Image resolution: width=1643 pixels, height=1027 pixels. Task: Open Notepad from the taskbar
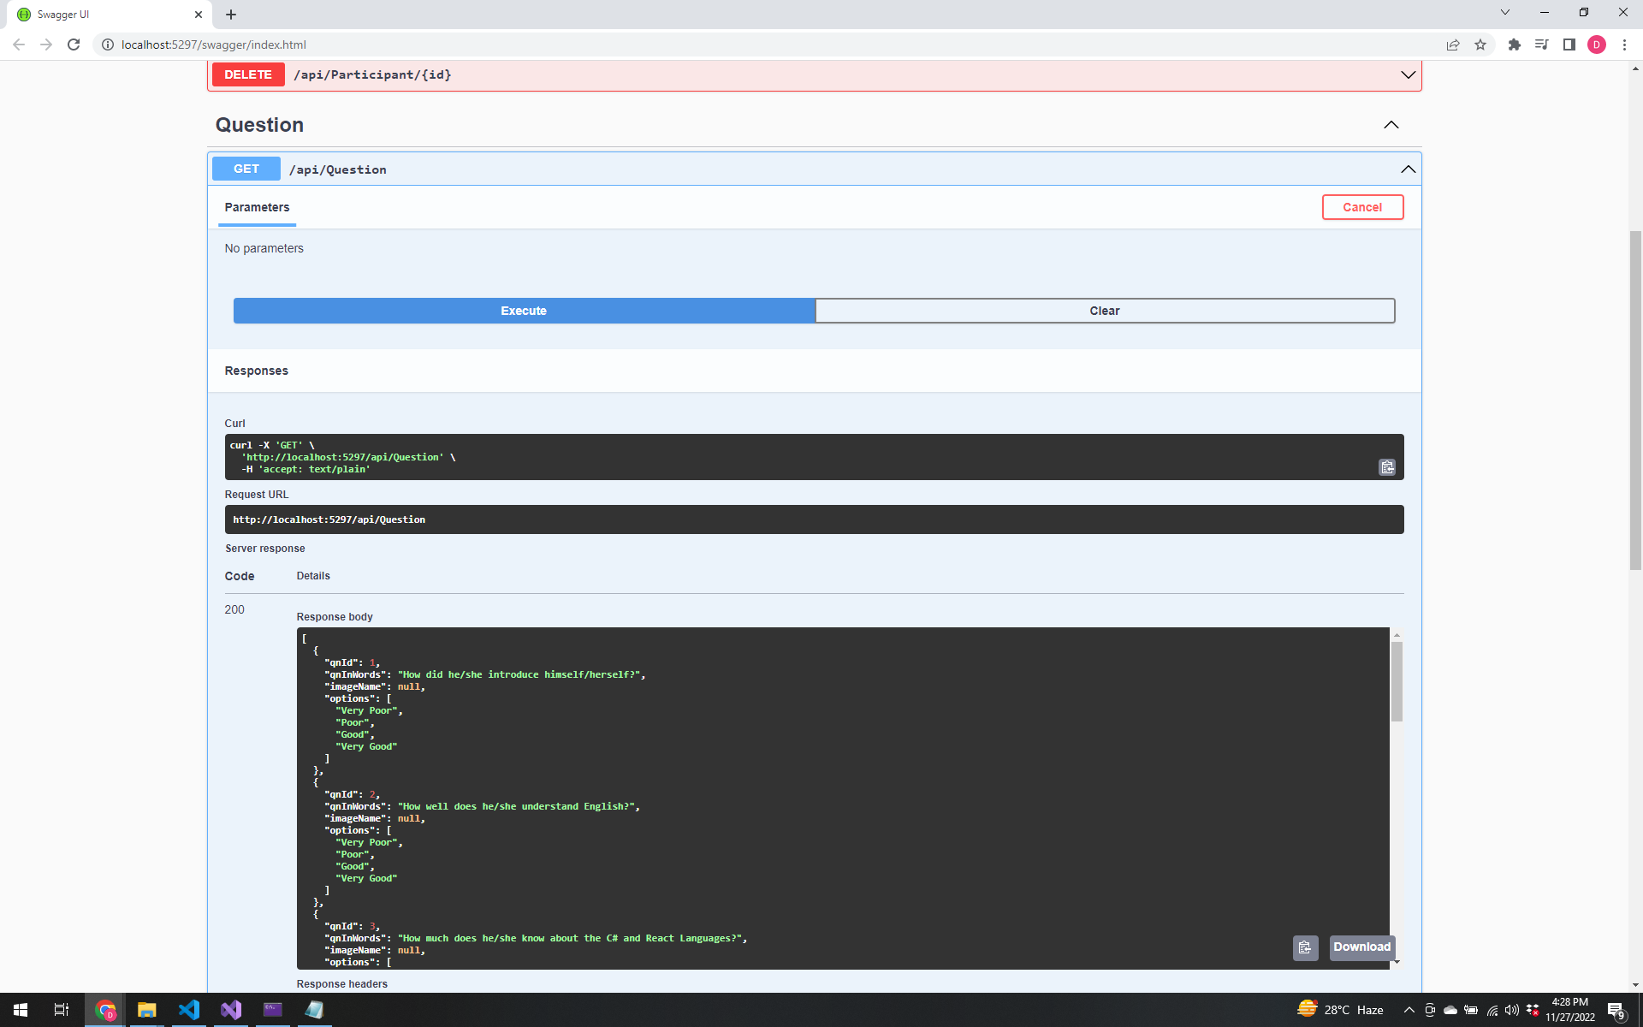tap(314, 1010)
